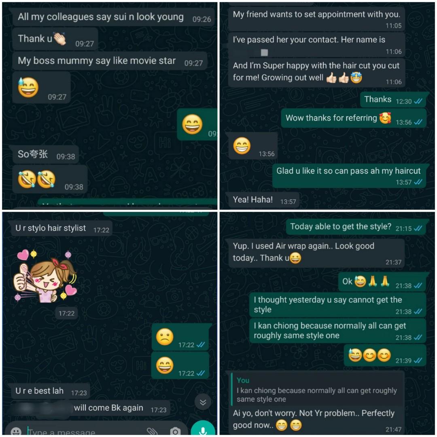Tap the 'Wow thanks for referring' message
Image resolution: width=437 pixels, height=437 pixels.
353,118
